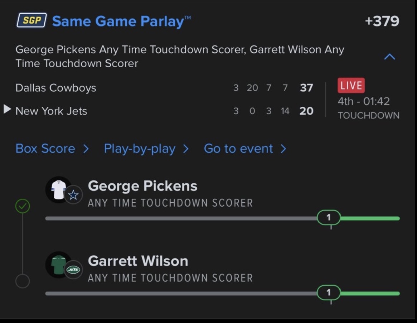Click the George Pickens touchdown progress marker

pyautogui.click(x=329, y=217)
